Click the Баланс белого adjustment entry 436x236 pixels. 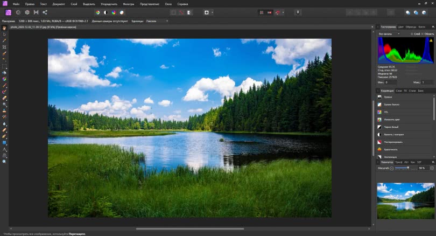[x=390, y=104]
